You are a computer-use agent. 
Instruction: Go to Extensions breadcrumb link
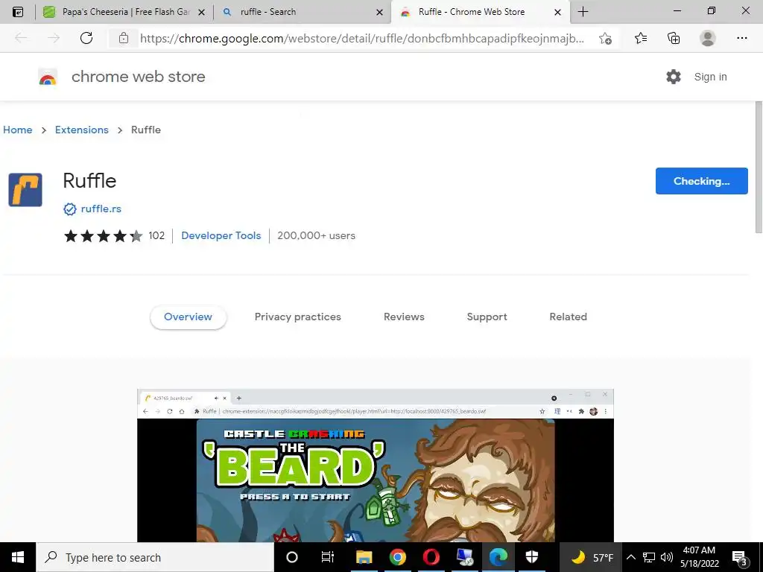tap(82, 130)
